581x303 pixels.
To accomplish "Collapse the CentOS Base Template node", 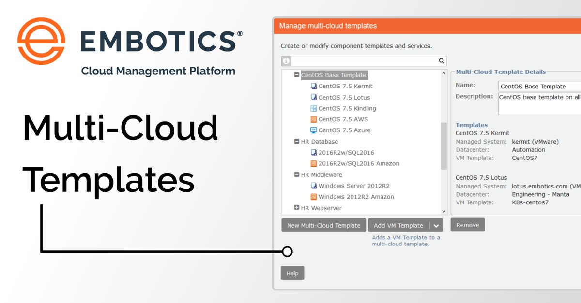I will [297, 75].
